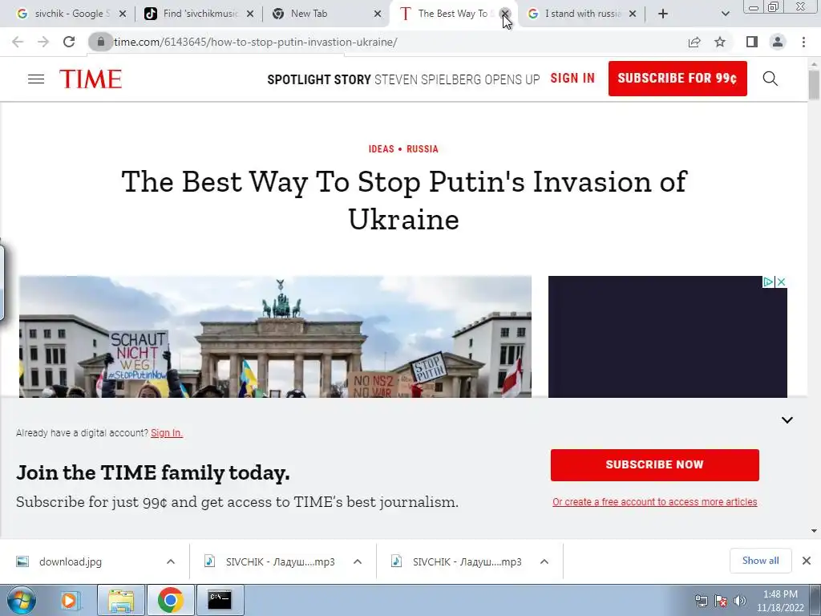This screenshot has height=616, width=821.
Task: Close 'The Best Way To' tab
Action: [x=505, y=14]
